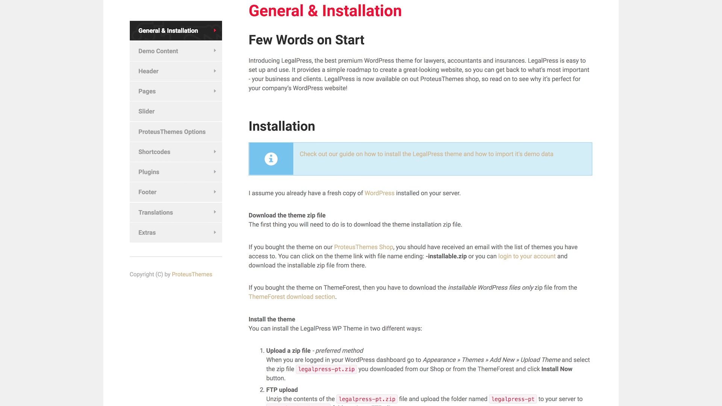Image resolution: width=722 pixels, height=406 pixels.
Task: Click arrow beside Translations item
Action: [x=215, y=212]
